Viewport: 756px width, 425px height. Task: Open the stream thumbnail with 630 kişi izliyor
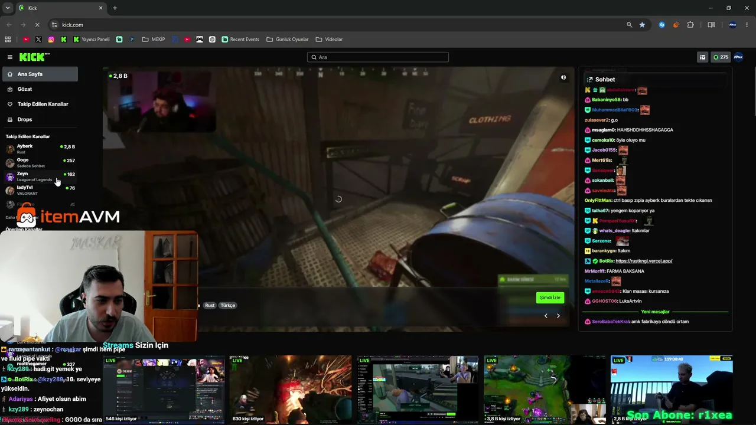coord(290,390)
